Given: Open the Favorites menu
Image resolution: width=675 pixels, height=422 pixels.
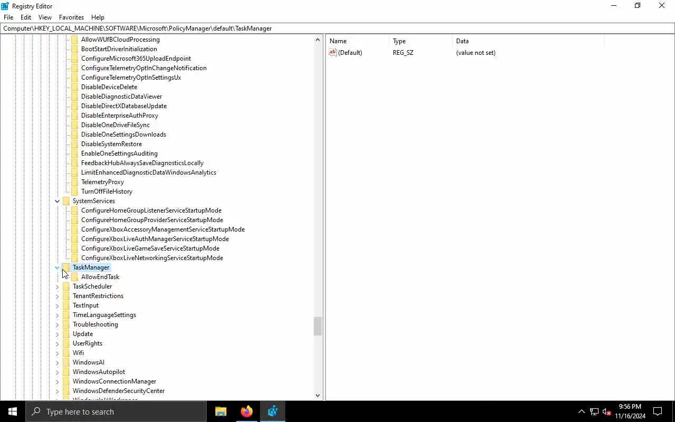Looking at the screenshot, I should point(71,17).
